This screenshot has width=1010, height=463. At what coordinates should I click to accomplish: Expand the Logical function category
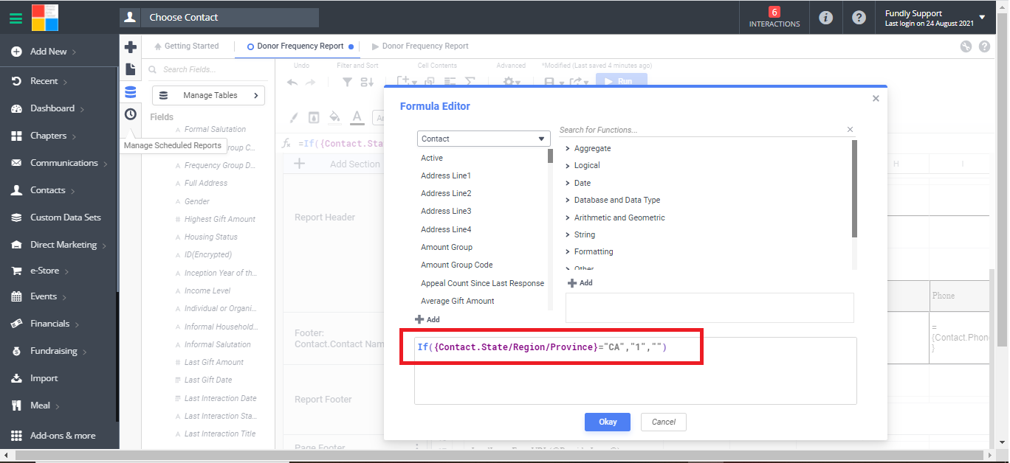coord(583,165)
